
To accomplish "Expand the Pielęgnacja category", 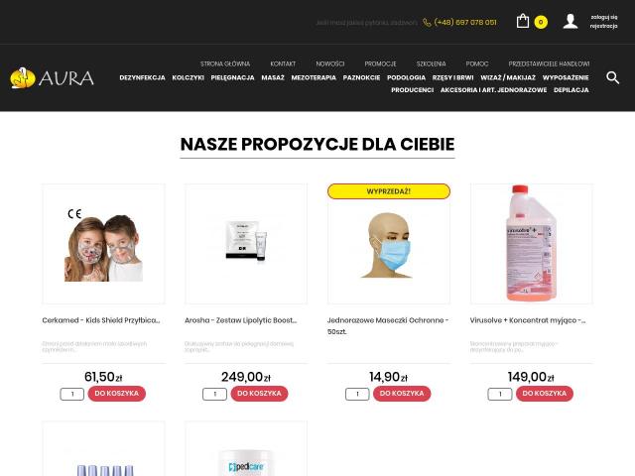I will coord(232,77).
